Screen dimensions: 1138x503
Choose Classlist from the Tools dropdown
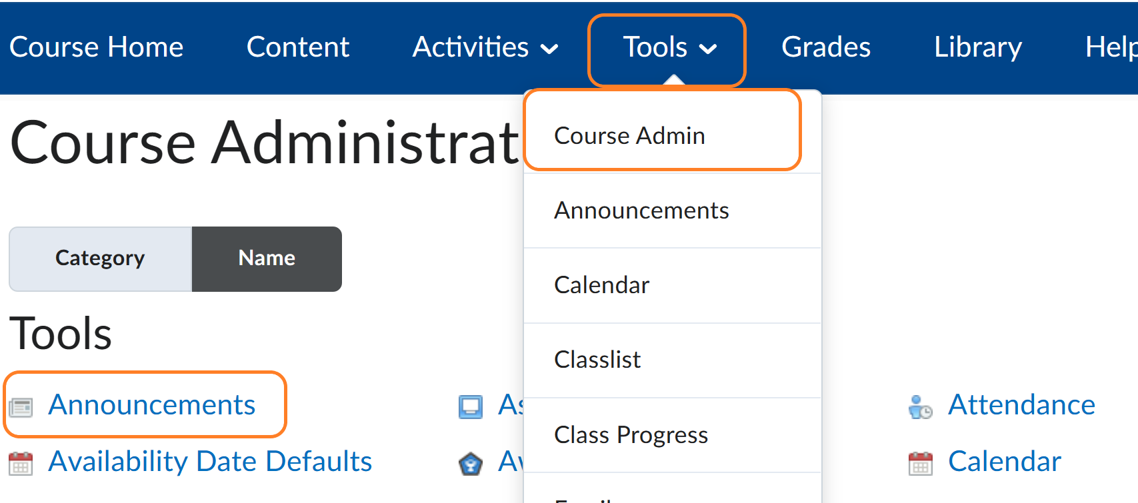tap(597, 360)
